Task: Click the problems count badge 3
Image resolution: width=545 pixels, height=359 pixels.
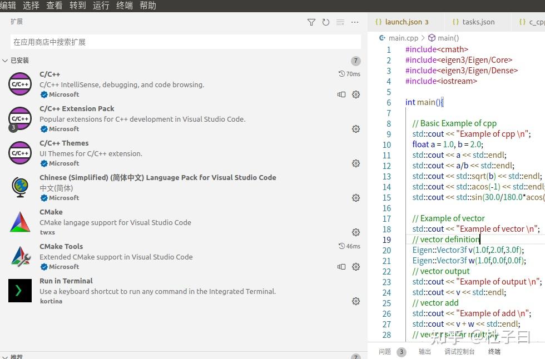Action: 401,352
